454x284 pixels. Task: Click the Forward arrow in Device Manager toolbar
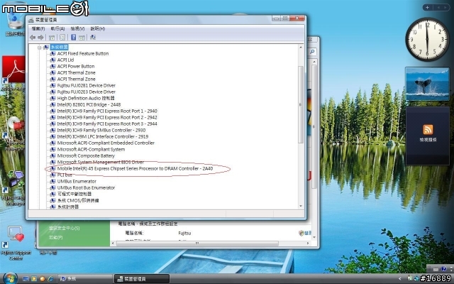click(x=40, y=38)
